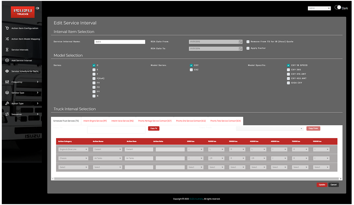Click the Service Intervals hourglass icon
Viewport: 354px width, 205px height.
point(7,50)
